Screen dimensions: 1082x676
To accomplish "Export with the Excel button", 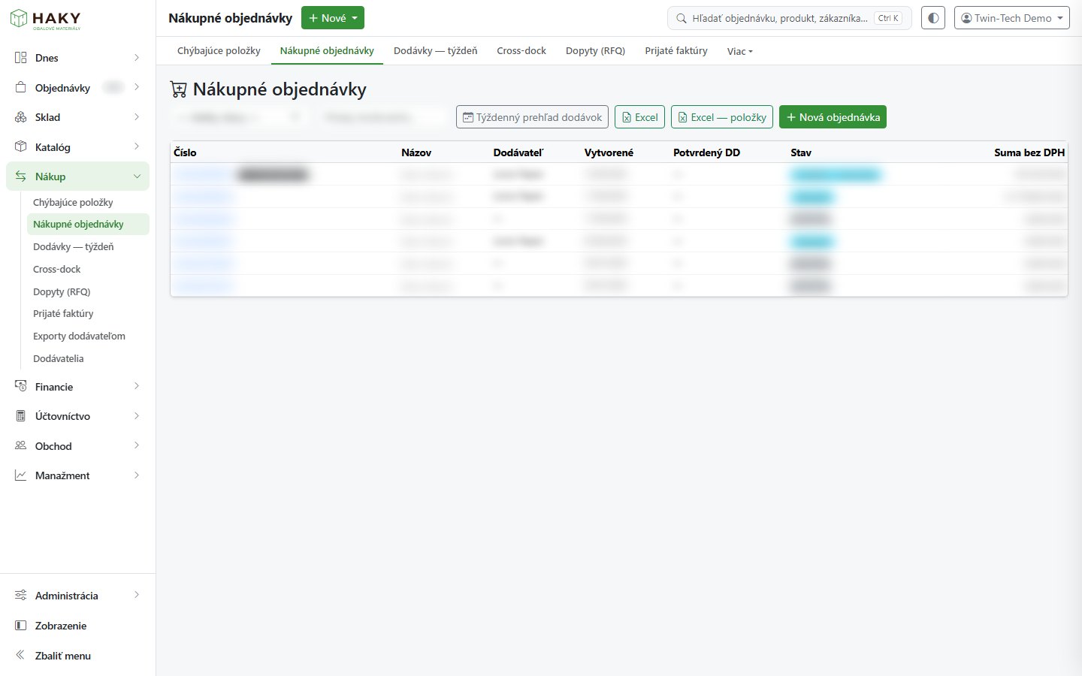I will [639, 117].
